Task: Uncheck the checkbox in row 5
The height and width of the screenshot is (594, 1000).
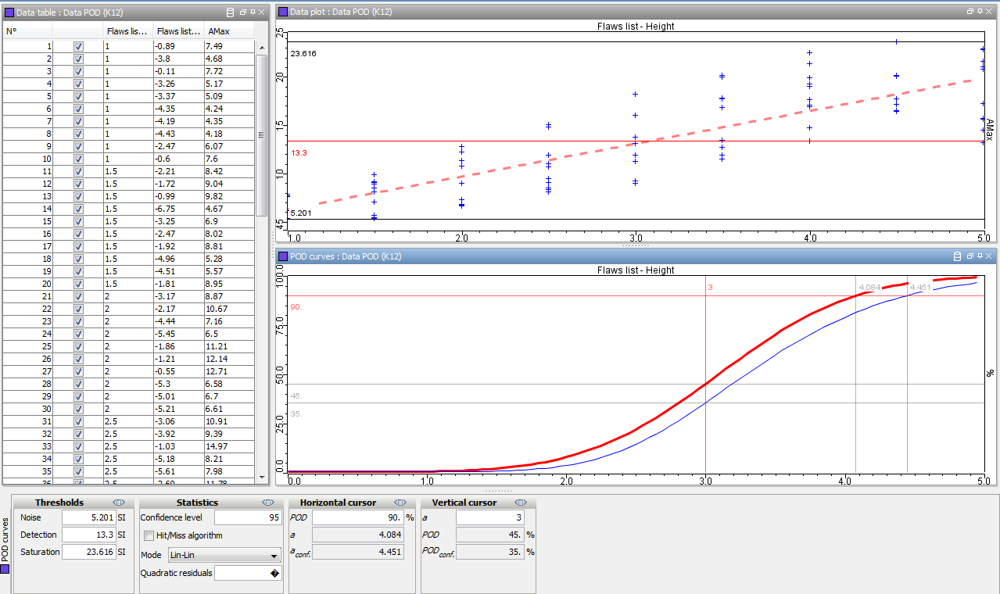Action: [78, 96]
